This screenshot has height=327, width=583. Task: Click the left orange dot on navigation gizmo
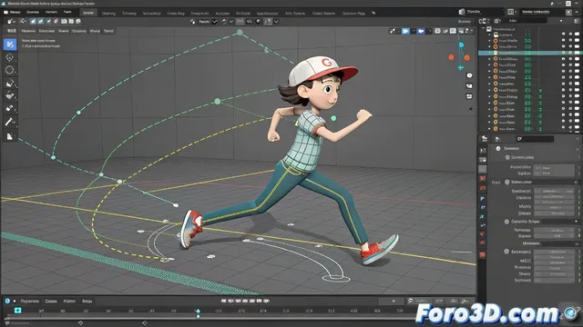[x=451, y=57]
